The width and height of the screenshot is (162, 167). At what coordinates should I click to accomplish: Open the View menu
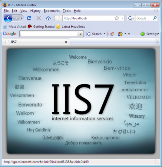pos(24,11)
